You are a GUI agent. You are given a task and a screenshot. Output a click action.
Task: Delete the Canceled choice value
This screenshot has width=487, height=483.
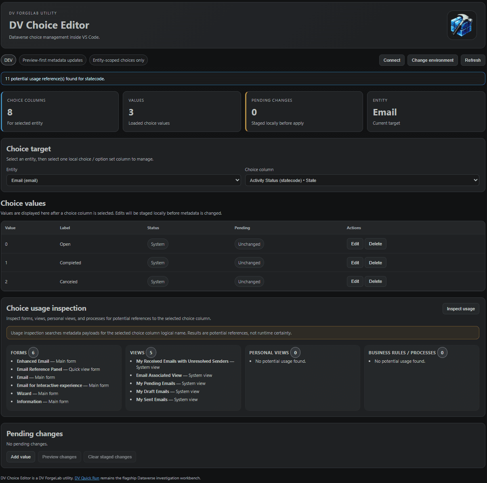coord(375,281)
